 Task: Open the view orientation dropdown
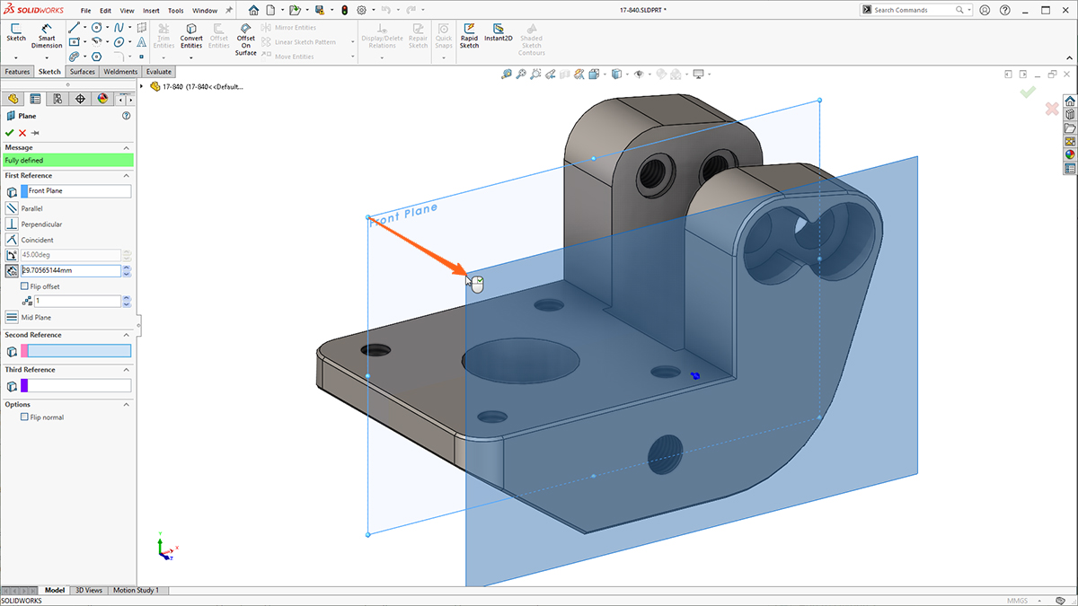tap(627, 74)
